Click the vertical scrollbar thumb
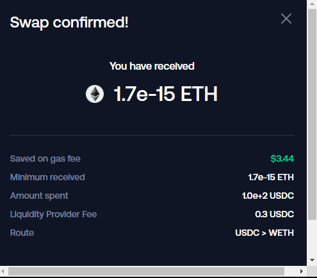Screen dimensions: 317x278 pos(312,114)
